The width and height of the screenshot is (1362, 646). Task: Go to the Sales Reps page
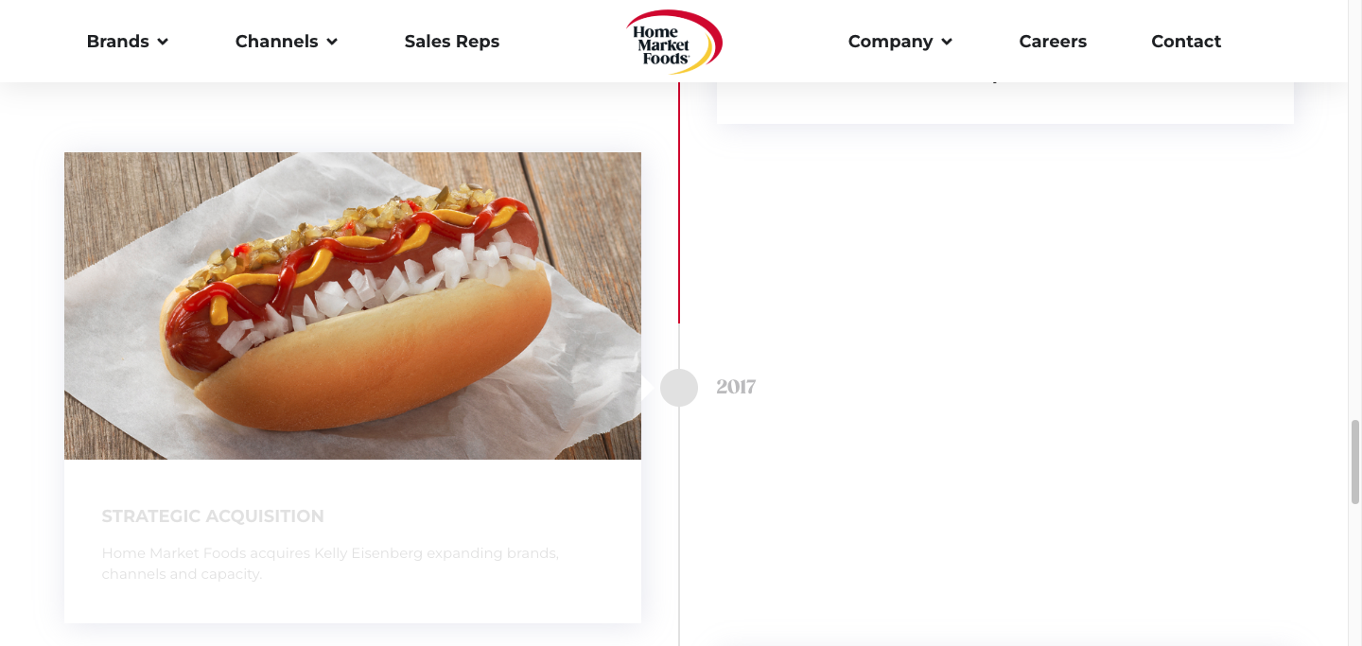tap(452, 42)
